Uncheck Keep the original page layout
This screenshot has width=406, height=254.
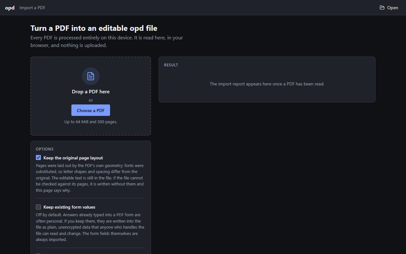click(38, 157)
